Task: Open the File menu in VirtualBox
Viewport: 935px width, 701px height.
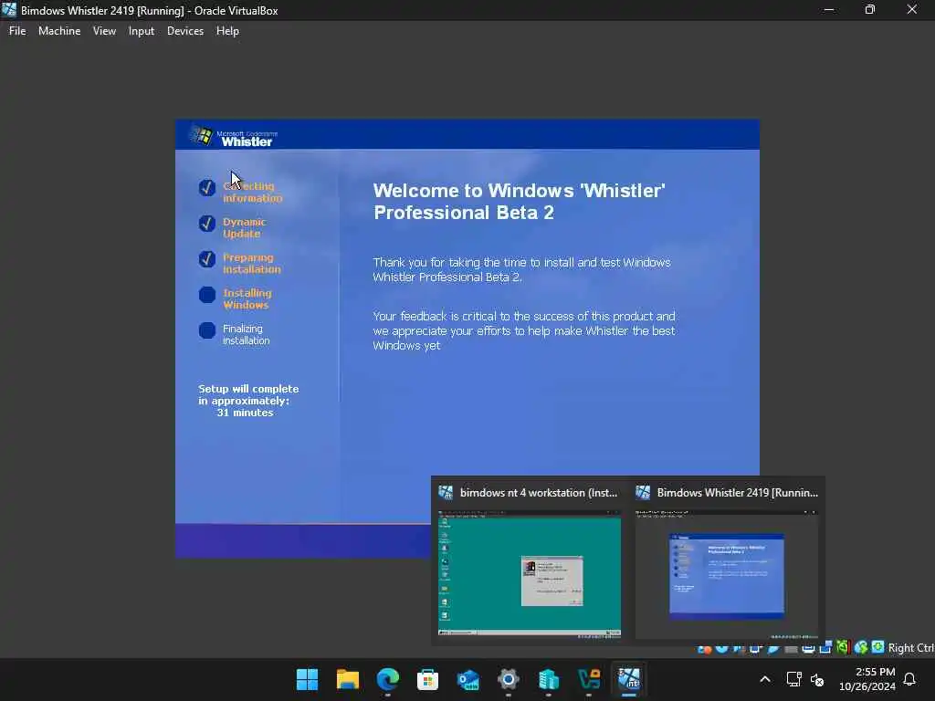Action: tap(17, 31)
